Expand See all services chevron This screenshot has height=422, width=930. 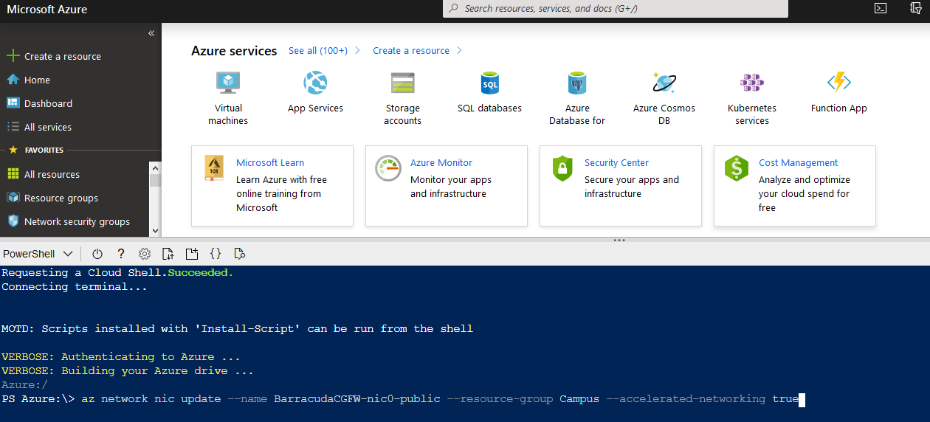tap(357, 50)
